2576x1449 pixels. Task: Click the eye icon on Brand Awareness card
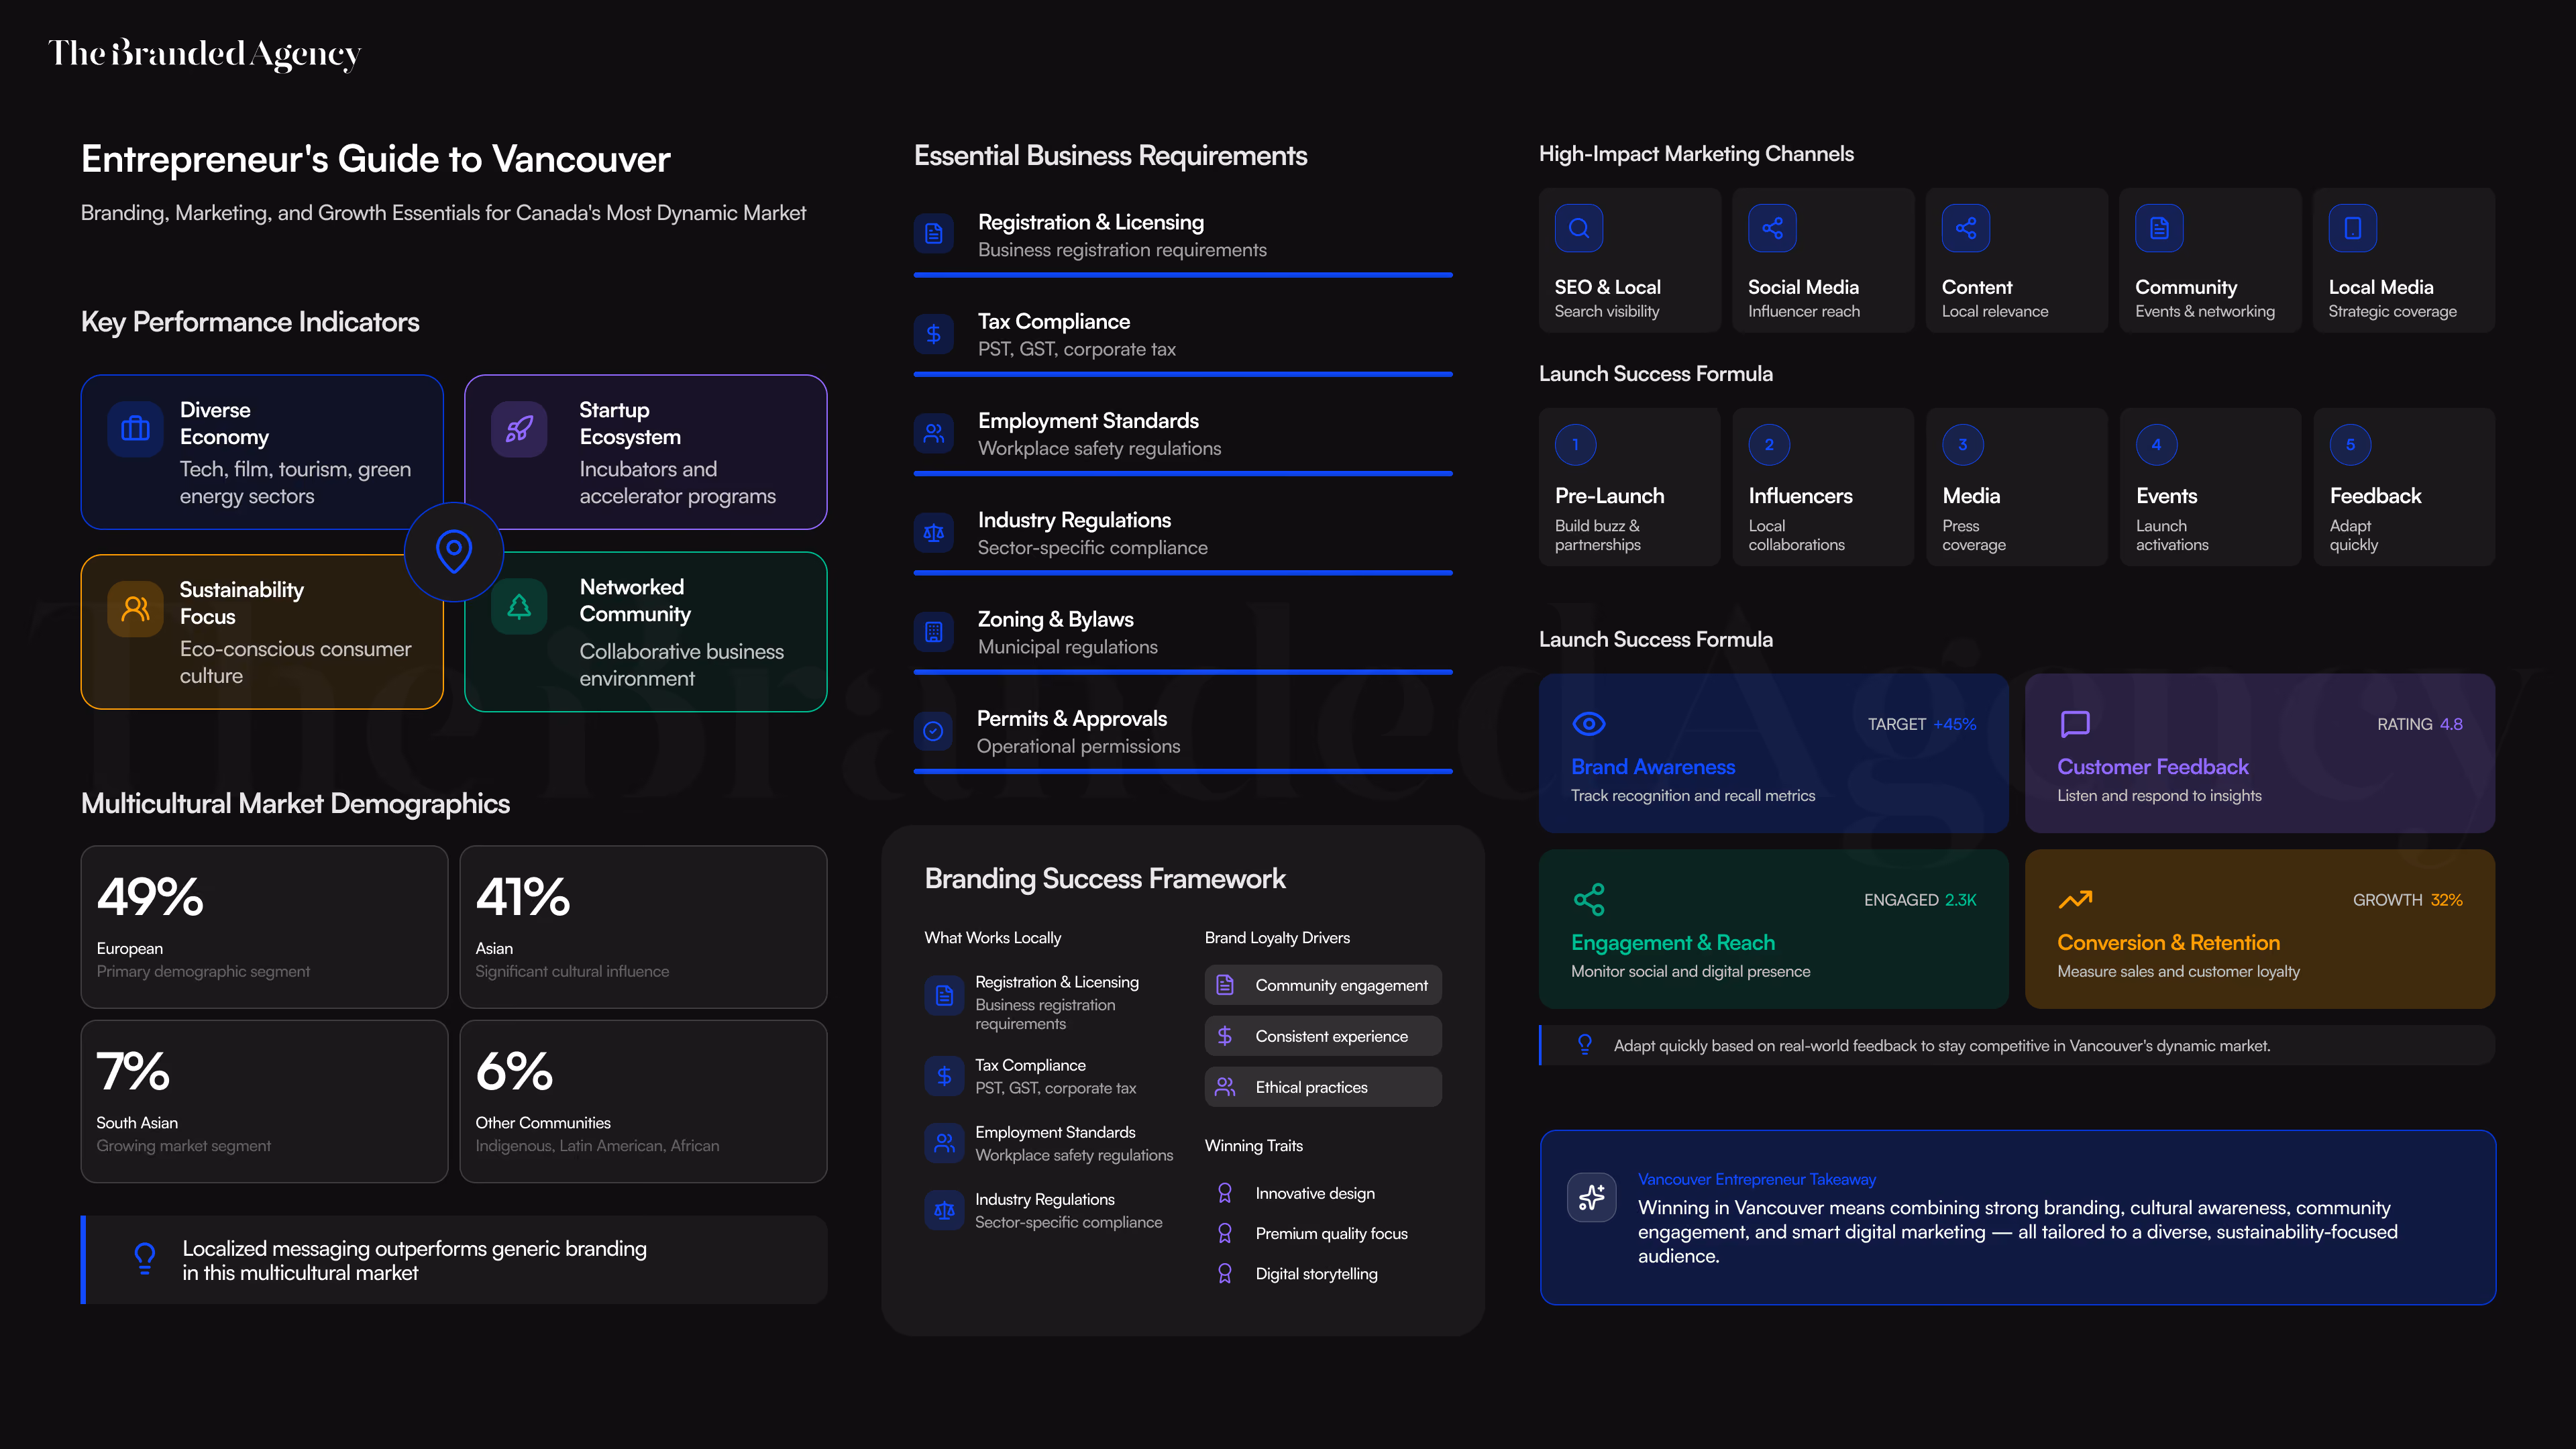click(1589, 723)
